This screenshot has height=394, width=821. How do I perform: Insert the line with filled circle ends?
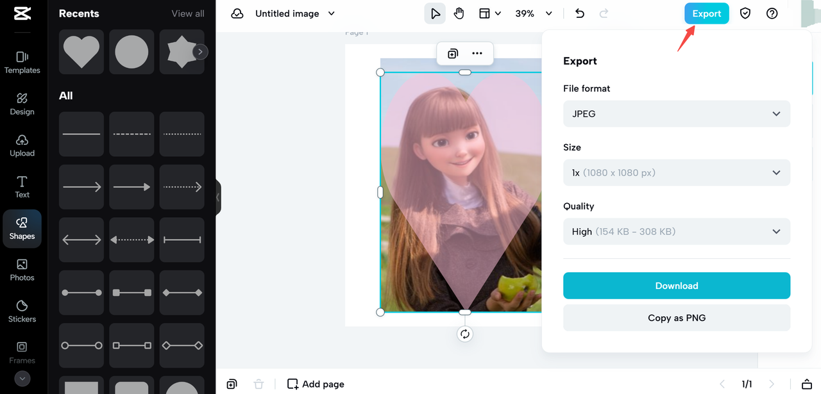point(81,293)
